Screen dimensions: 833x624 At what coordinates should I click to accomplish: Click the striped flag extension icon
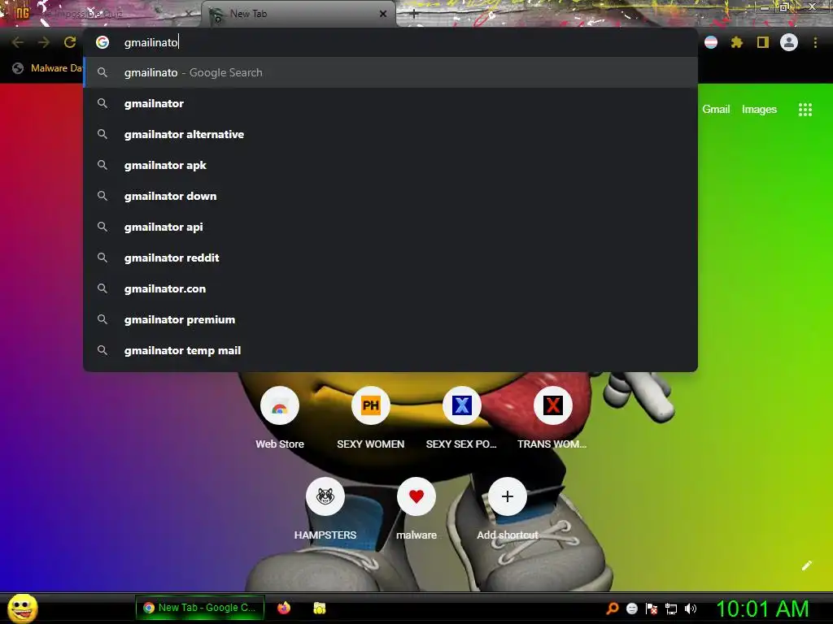click(711, 42)
